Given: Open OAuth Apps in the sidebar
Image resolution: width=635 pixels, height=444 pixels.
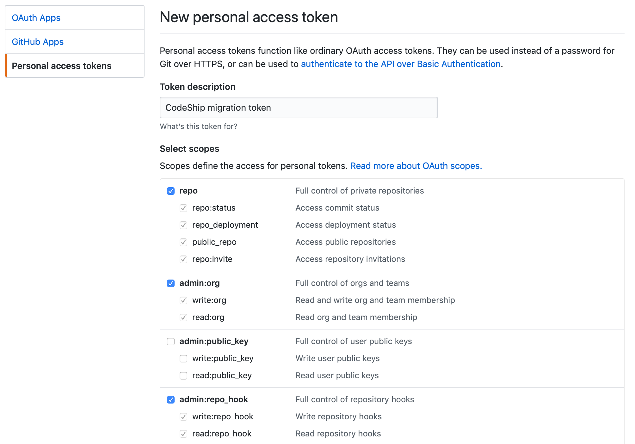Looking at the screenshot, I should click(36, 18).
